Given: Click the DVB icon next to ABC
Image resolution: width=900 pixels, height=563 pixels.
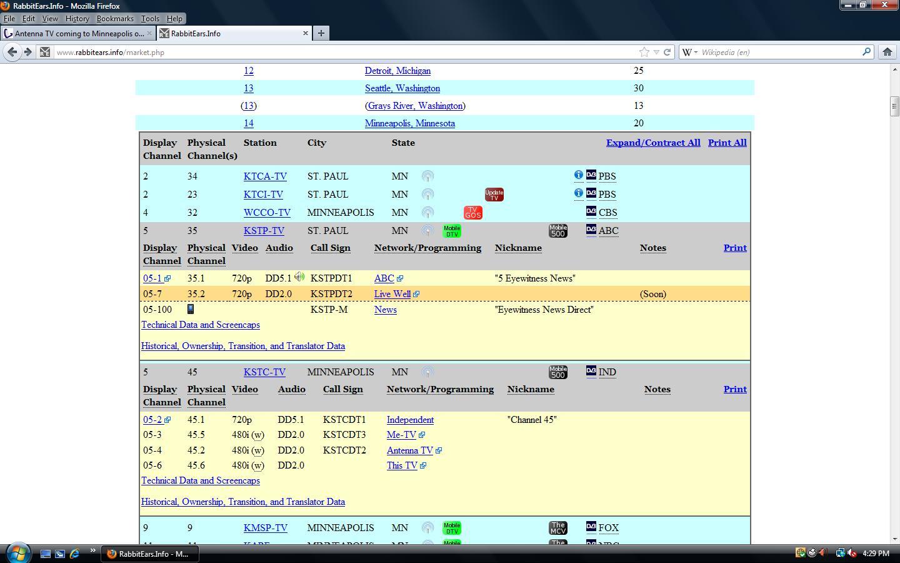Looking at the screenshot, I should (591, 230).
